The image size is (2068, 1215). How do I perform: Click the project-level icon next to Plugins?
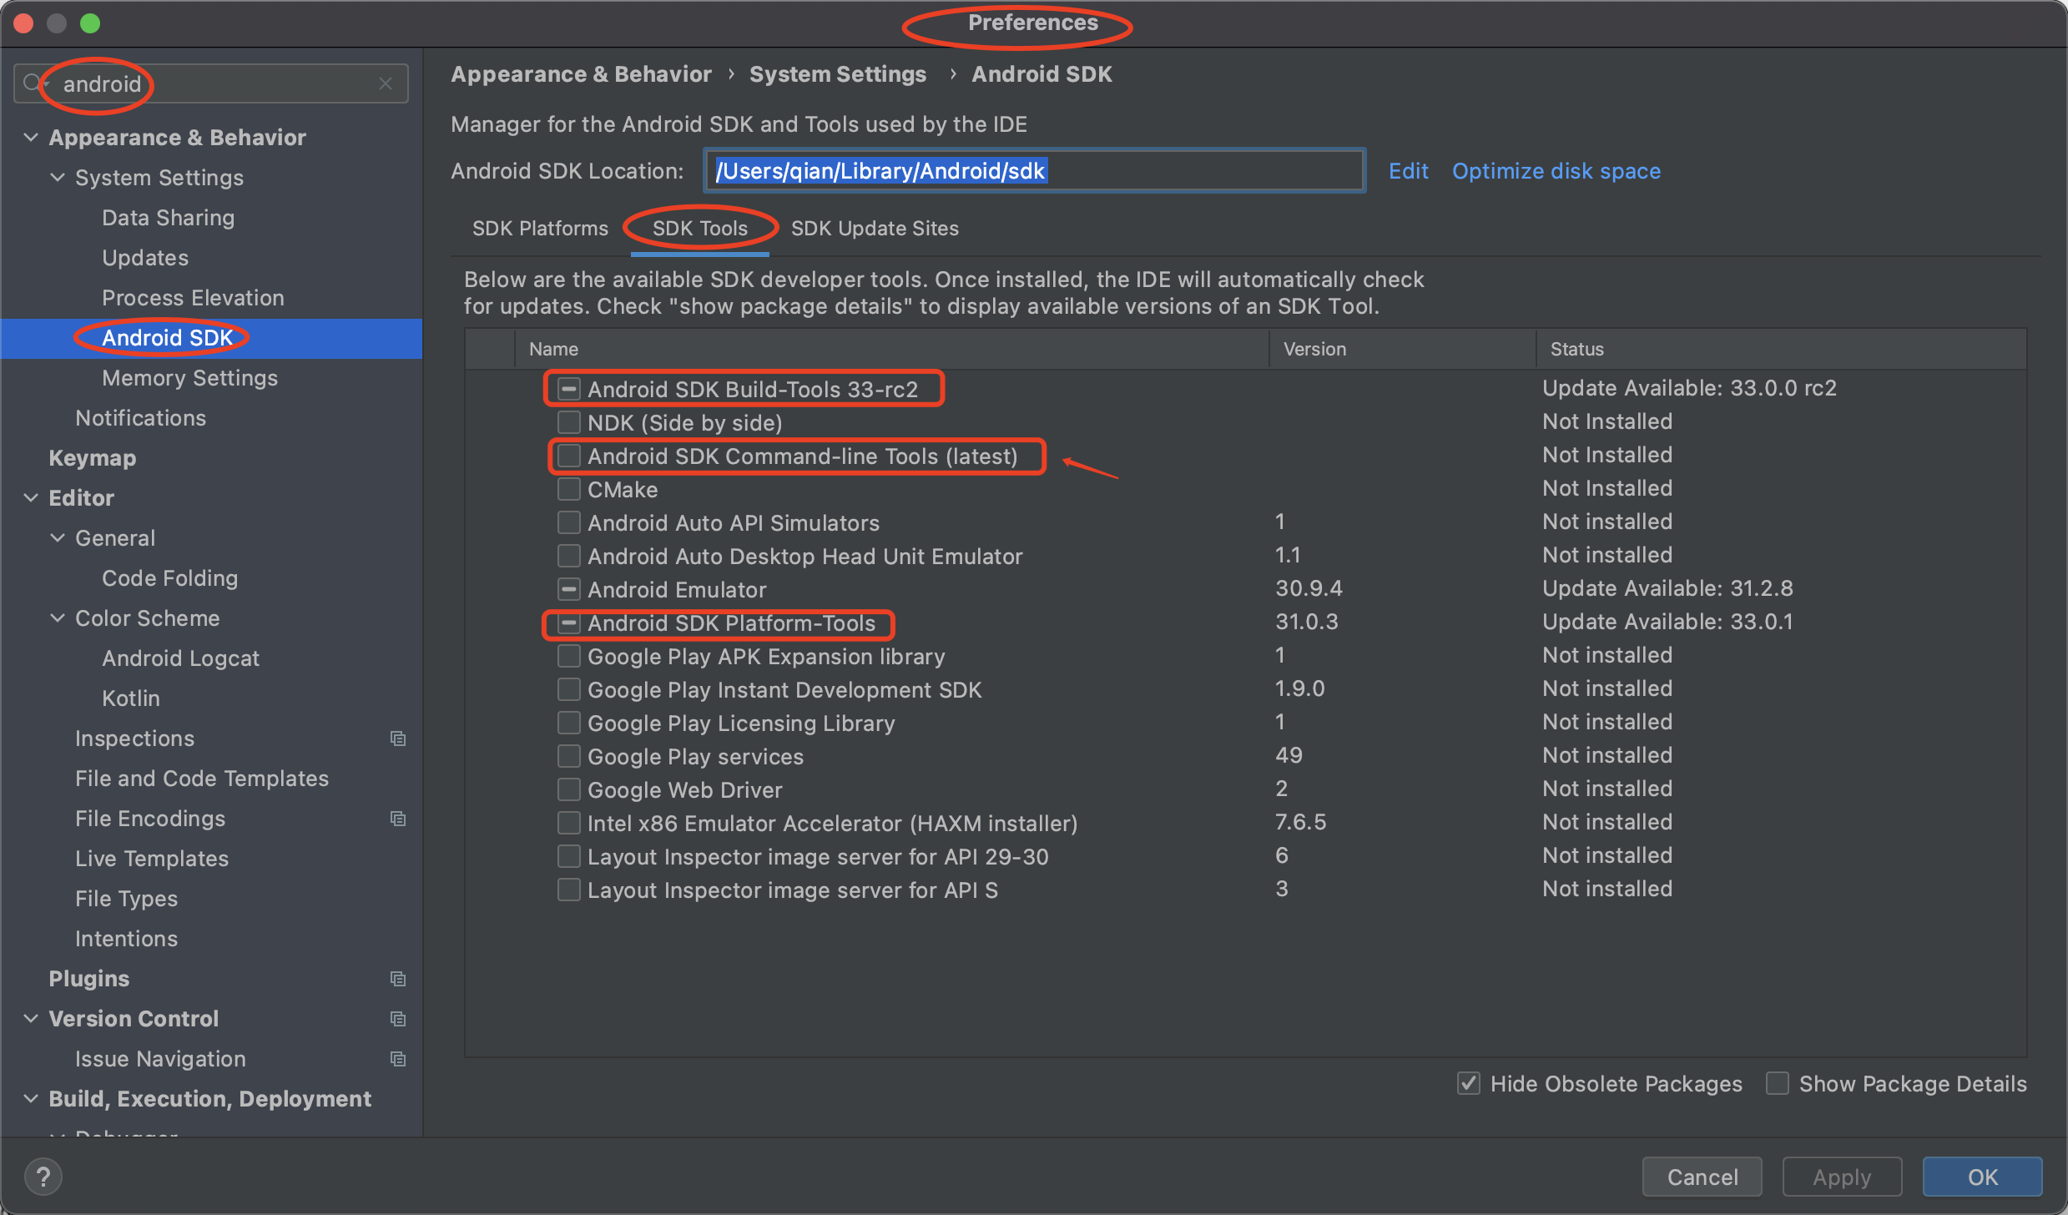[x=398, y=979]
